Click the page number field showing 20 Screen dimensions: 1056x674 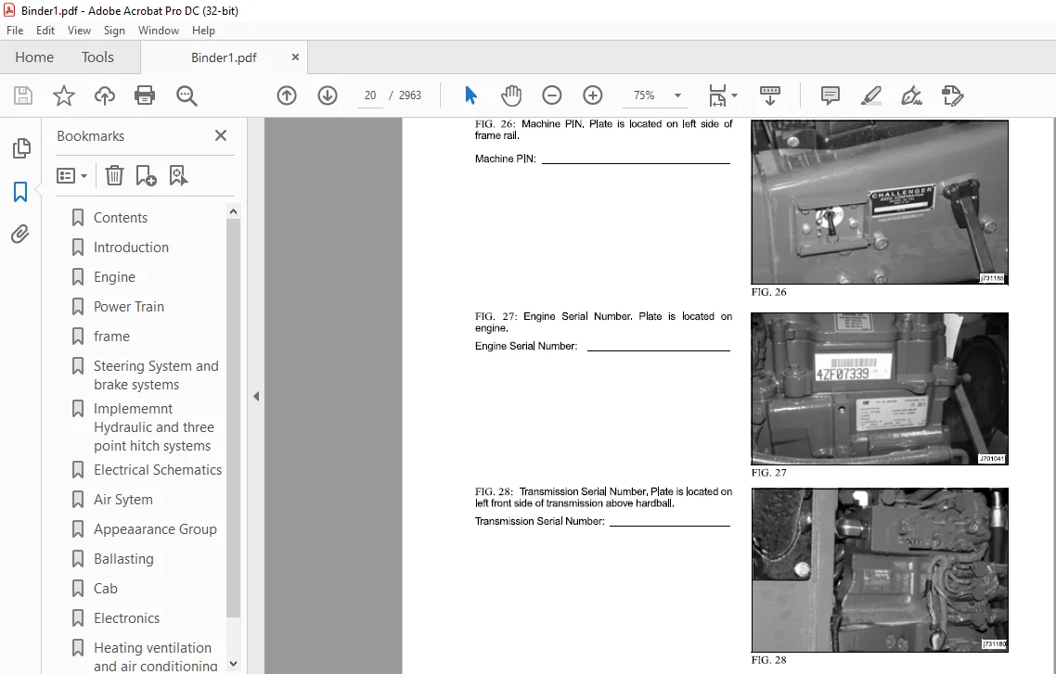point(369,95)
